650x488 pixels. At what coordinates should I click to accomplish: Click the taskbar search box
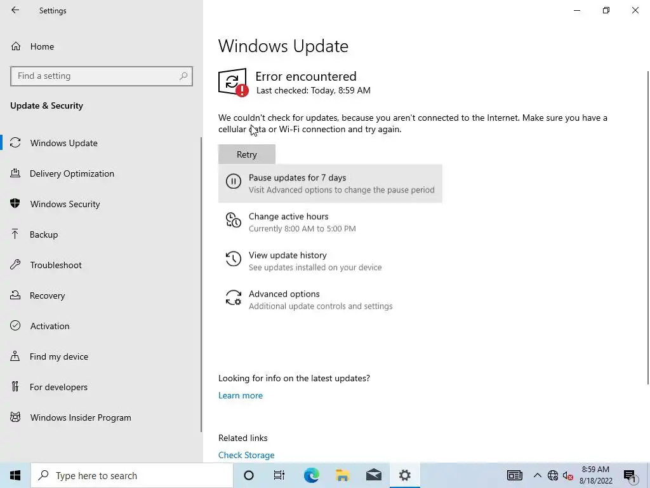[x=132, y=475]
